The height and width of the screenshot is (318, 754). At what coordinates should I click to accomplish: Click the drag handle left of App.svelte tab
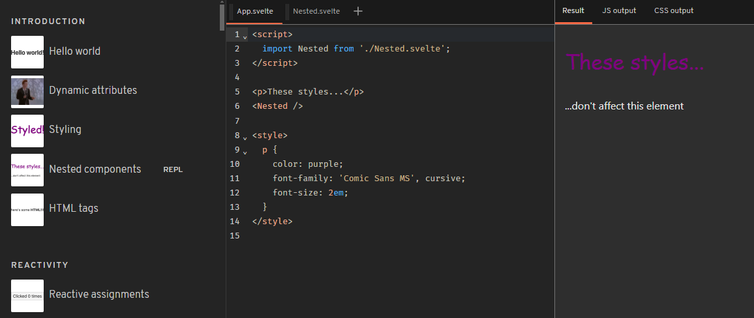tap(232, 12)
